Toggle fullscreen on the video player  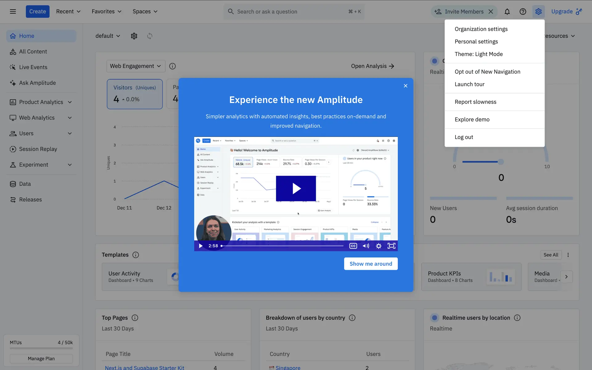pyautogui.click(x=391, y=246)
